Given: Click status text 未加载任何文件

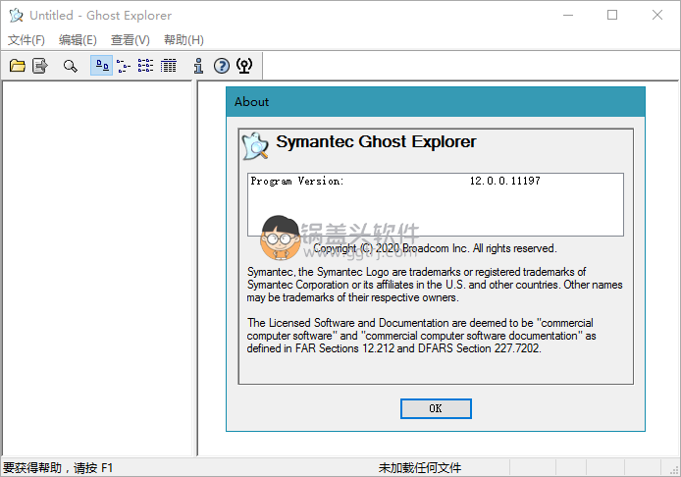Looking at the screenshot, I should click(x=420, y=468).
